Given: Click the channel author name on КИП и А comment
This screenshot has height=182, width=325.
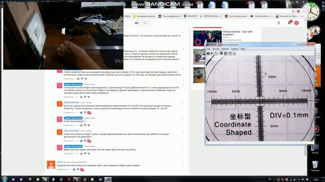Looking at the screenshot, I should click(61, 162).
